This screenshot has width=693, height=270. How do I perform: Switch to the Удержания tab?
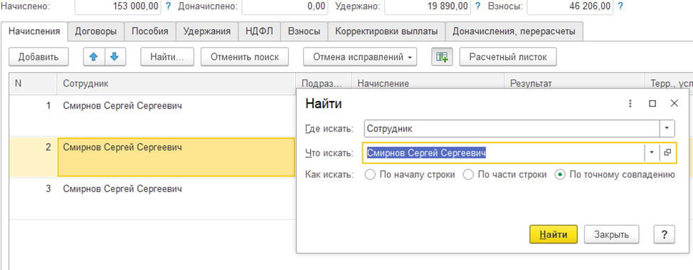207,31
